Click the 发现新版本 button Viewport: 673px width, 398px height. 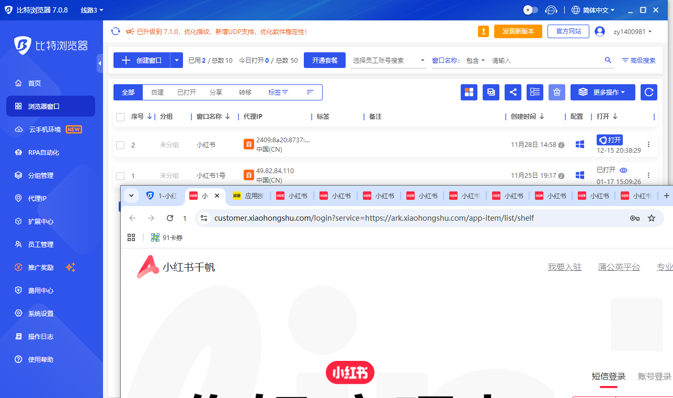[518, 31]
